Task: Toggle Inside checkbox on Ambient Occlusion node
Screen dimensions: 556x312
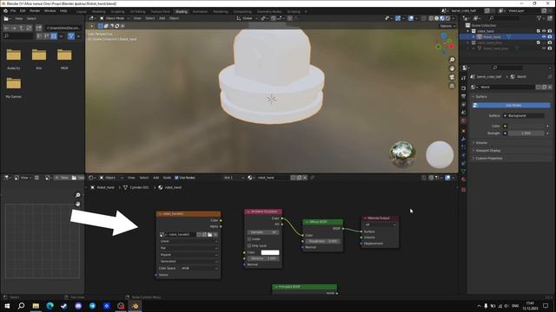Action: tap(249, 239)
